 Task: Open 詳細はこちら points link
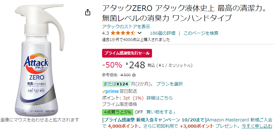[160, 98]
